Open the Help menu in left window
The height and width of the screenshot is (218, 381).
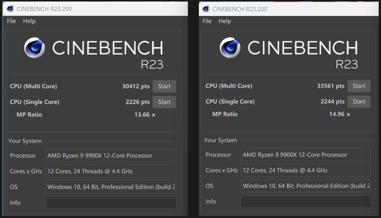29,21
